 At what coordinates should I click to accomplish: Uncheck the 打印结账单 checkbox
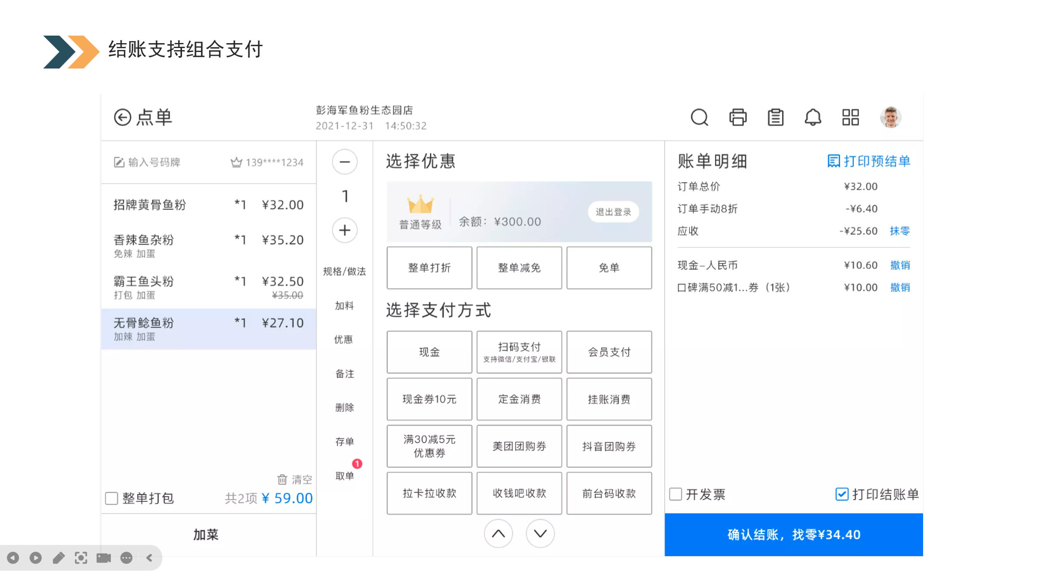coord(842,494)
